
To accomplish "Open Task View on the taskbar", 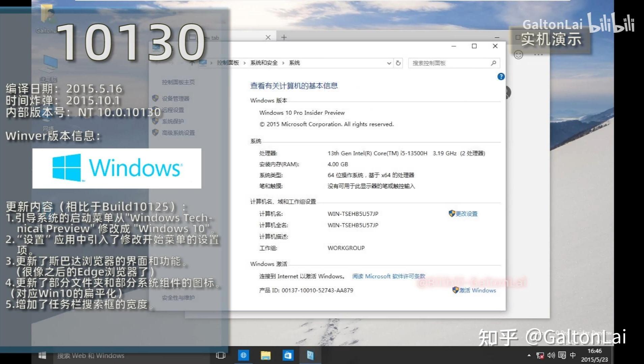I will pos(221,355).
